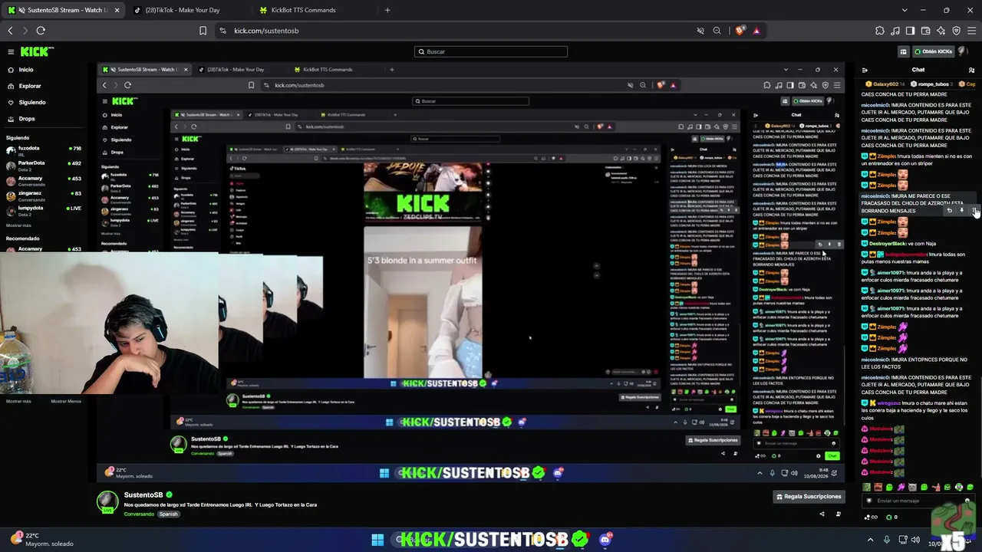The height and width of the screenshot is (552, 982).
Task: Open the Brave playlist music-note icon
Action: (895, 31)
